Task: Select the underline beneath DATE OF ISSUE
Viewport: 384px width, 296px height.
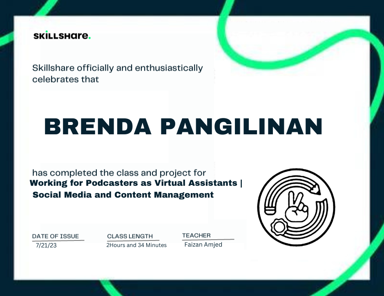Action: [x=58, y=240]
